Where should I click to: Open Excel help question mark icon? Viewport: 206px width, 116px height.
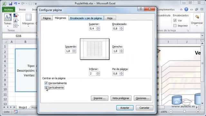186,9
